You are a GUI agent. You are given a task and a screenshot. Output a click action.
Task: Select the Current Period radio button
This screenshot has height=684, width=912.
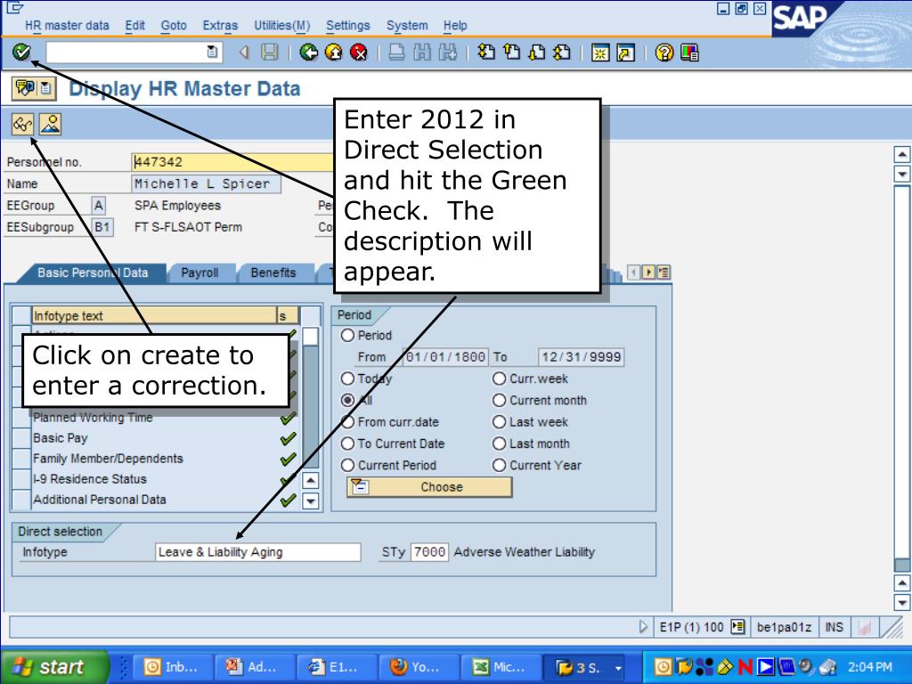[346, 465]
